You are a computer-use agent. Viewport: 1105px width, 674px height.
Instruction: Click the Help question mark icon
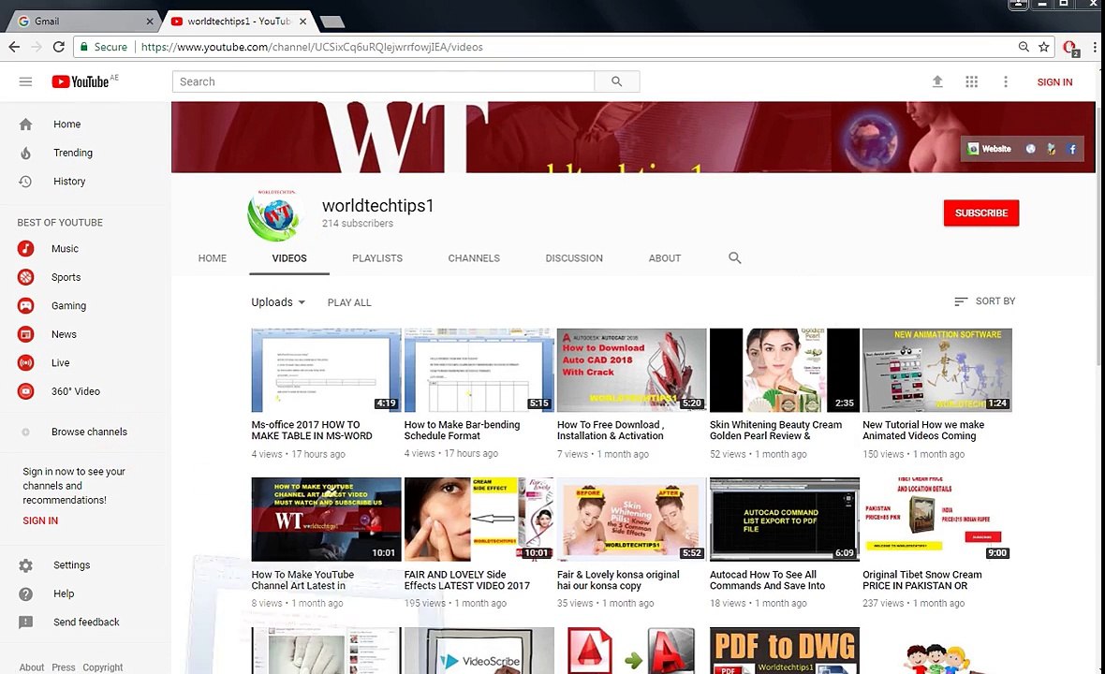25,593
